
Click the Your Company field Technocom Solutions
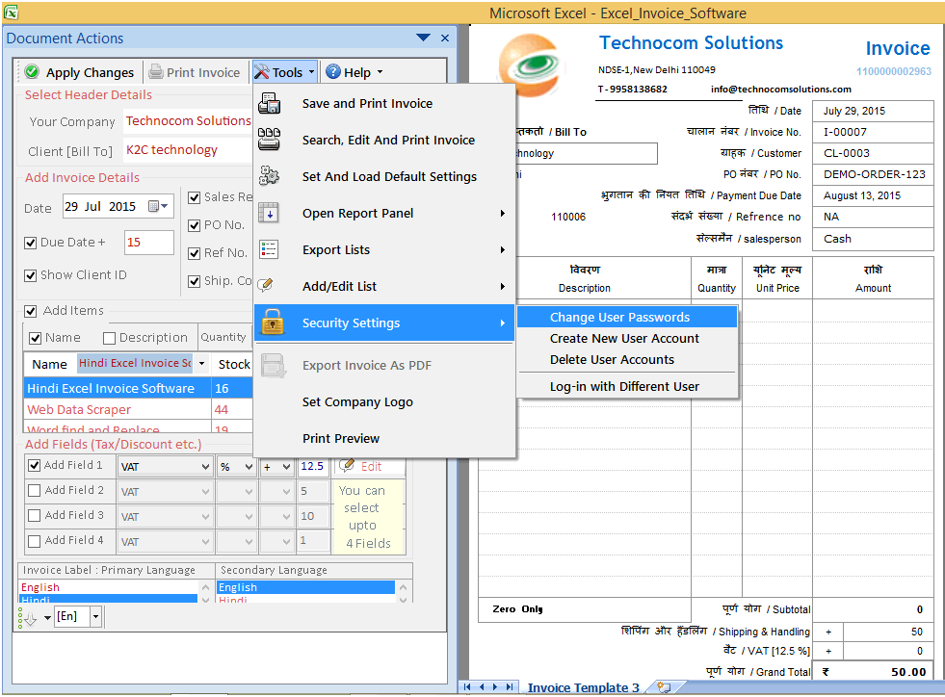(x=188, y=121)
